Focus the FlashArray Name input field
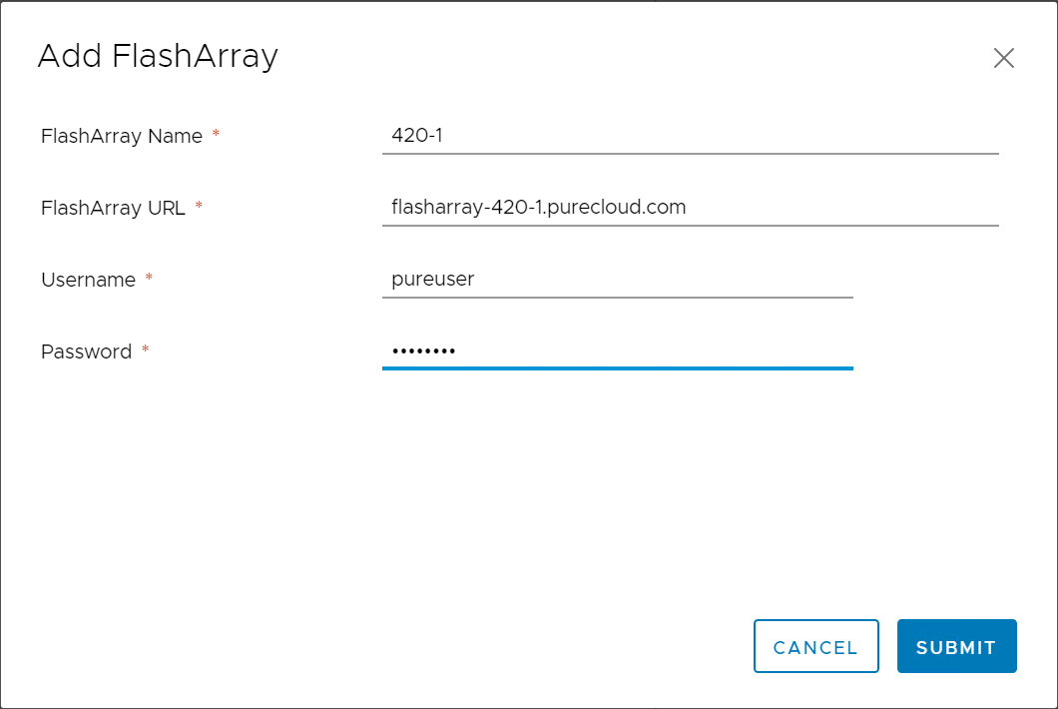This screenshot has width=1058, height=709. pos(690,136)
